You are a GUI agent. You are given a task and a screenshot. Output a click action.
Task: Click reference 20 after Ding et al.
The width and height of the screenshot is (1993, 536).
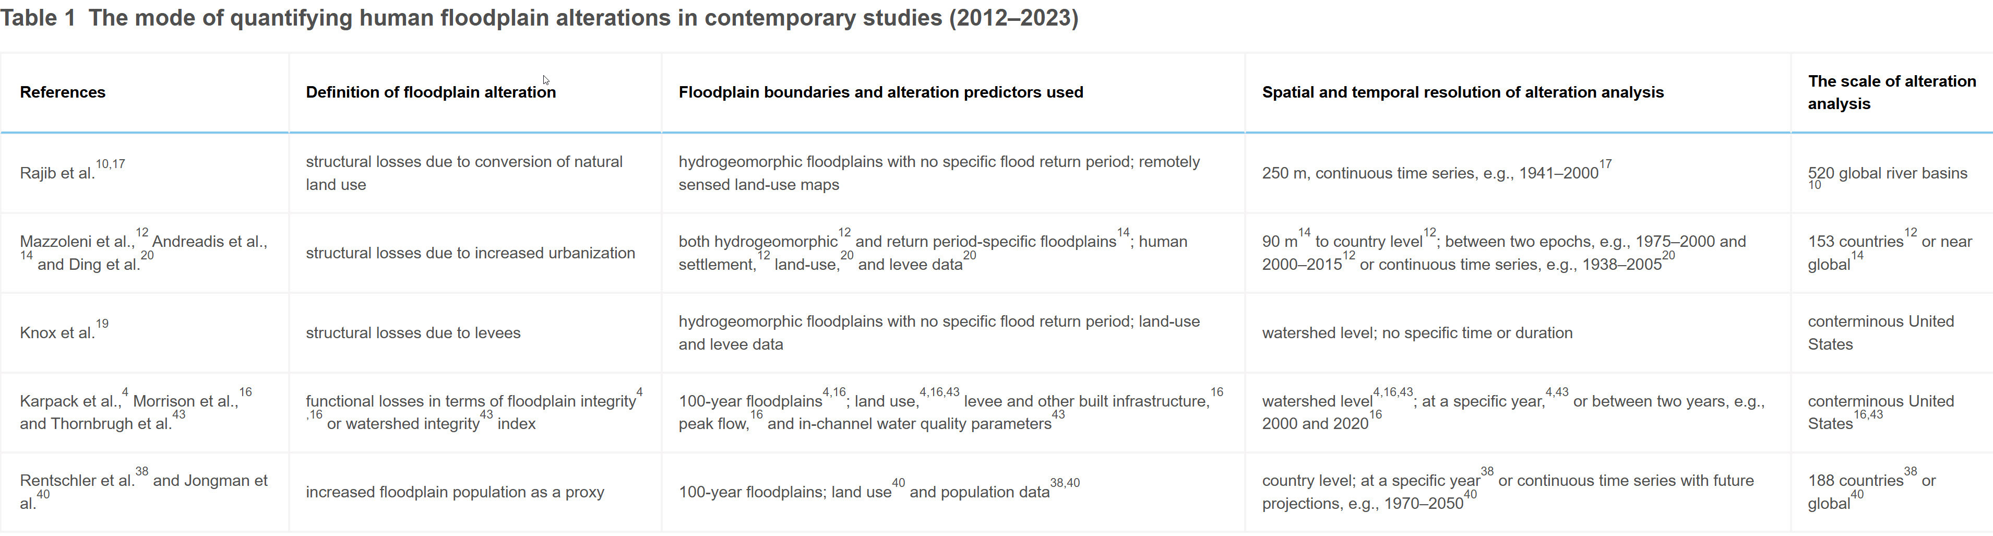(x=147, y=255)
